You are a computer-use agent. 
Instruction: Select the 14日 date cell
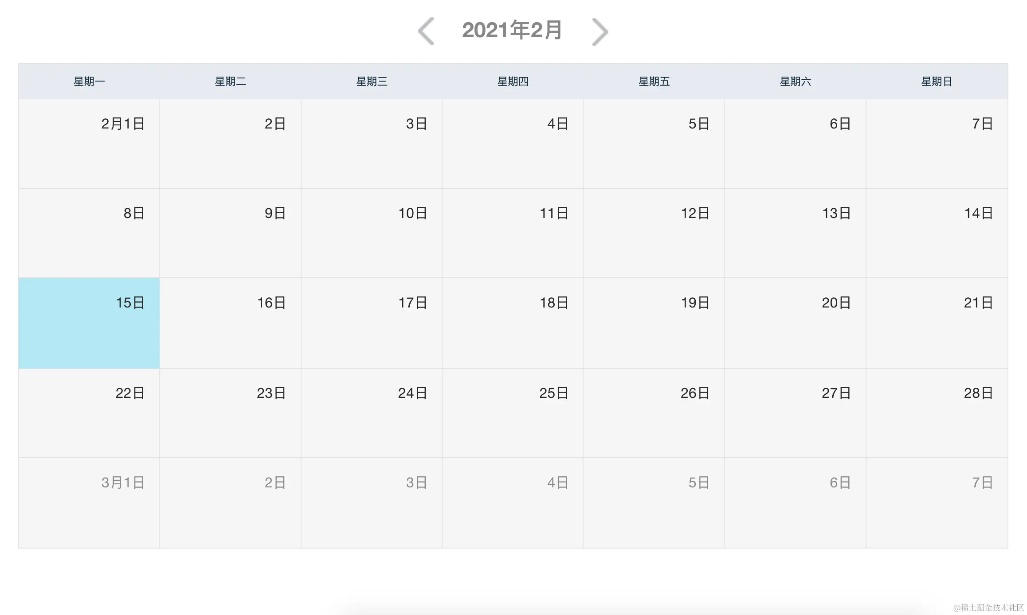tap(937, 233)
